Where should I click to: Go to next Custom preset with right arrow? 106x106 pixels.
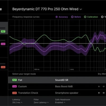[x=103, y=86]
